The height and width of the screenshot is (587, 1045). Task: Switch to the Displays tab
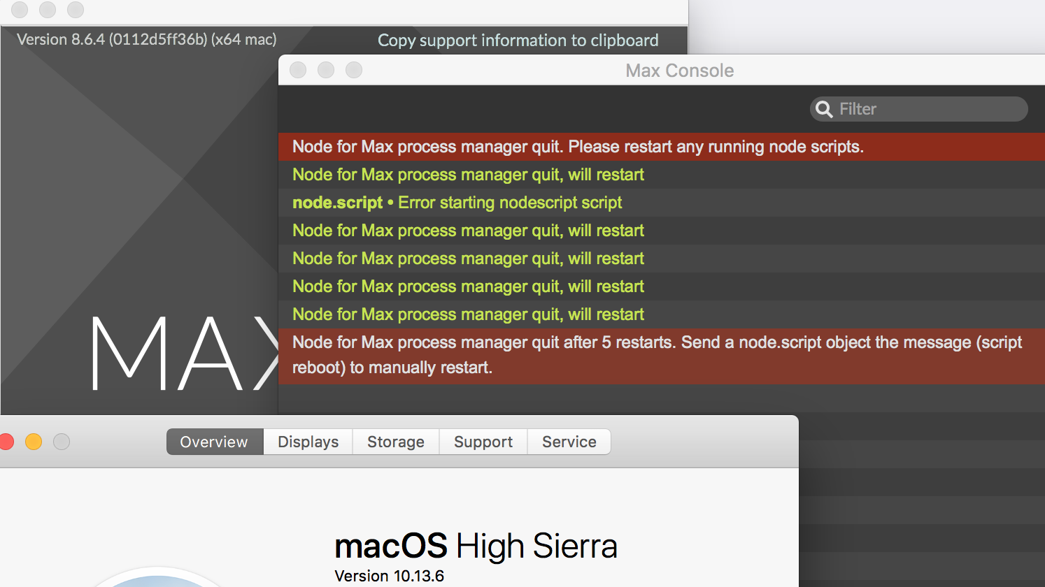308,442
